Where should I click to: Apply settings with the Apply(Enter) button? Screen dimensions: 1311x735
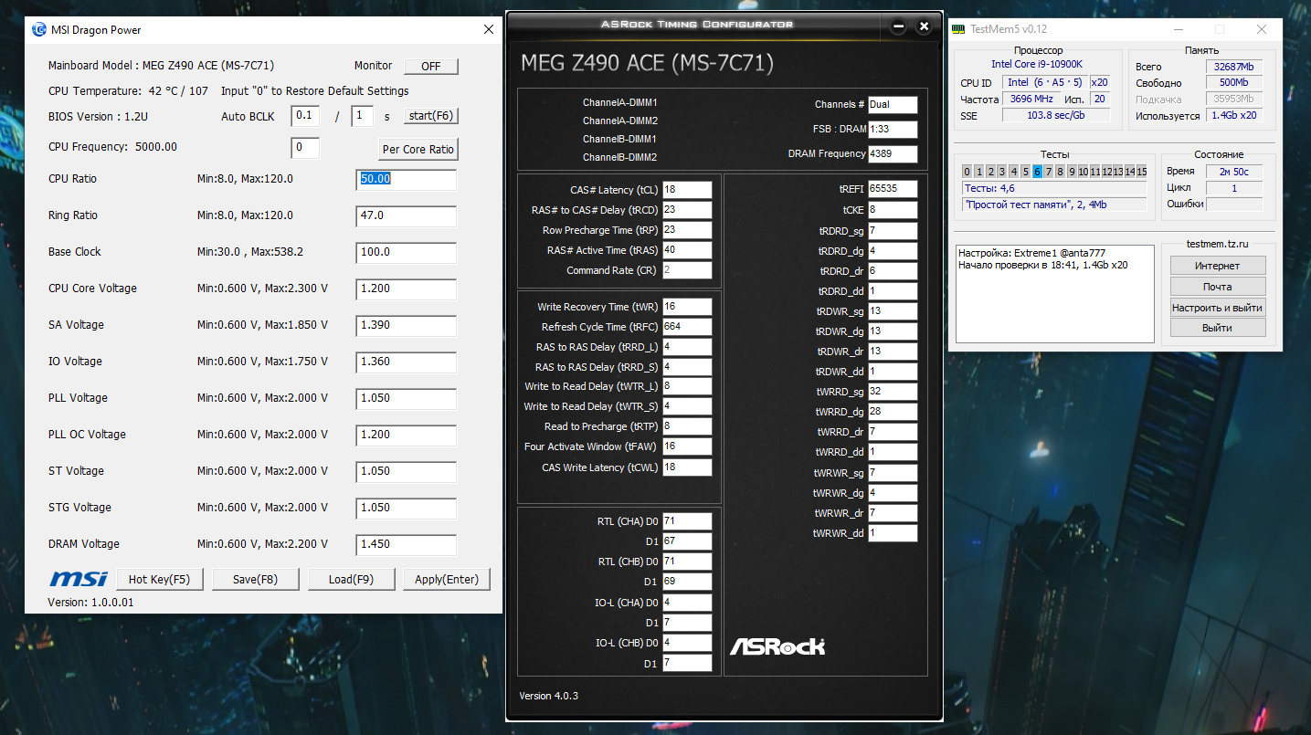click(x=447, y=579)
